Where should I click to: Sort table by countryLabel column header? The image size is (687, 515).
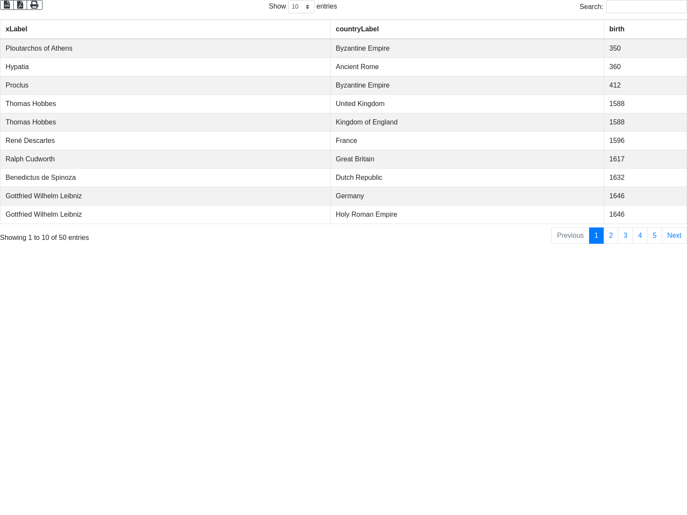click(x=357, y=29)
